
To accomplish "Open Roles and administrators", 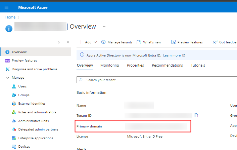I will coord(37,112).
